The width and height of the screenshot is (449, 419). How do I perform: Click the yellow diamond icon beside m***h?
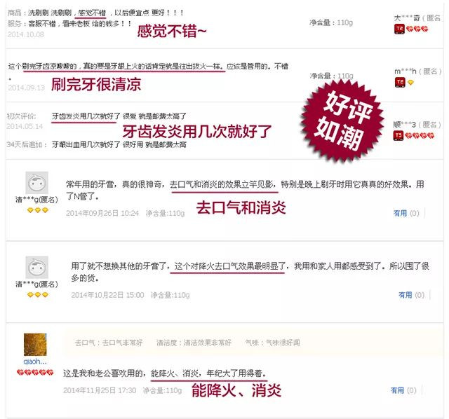[410, 83]
